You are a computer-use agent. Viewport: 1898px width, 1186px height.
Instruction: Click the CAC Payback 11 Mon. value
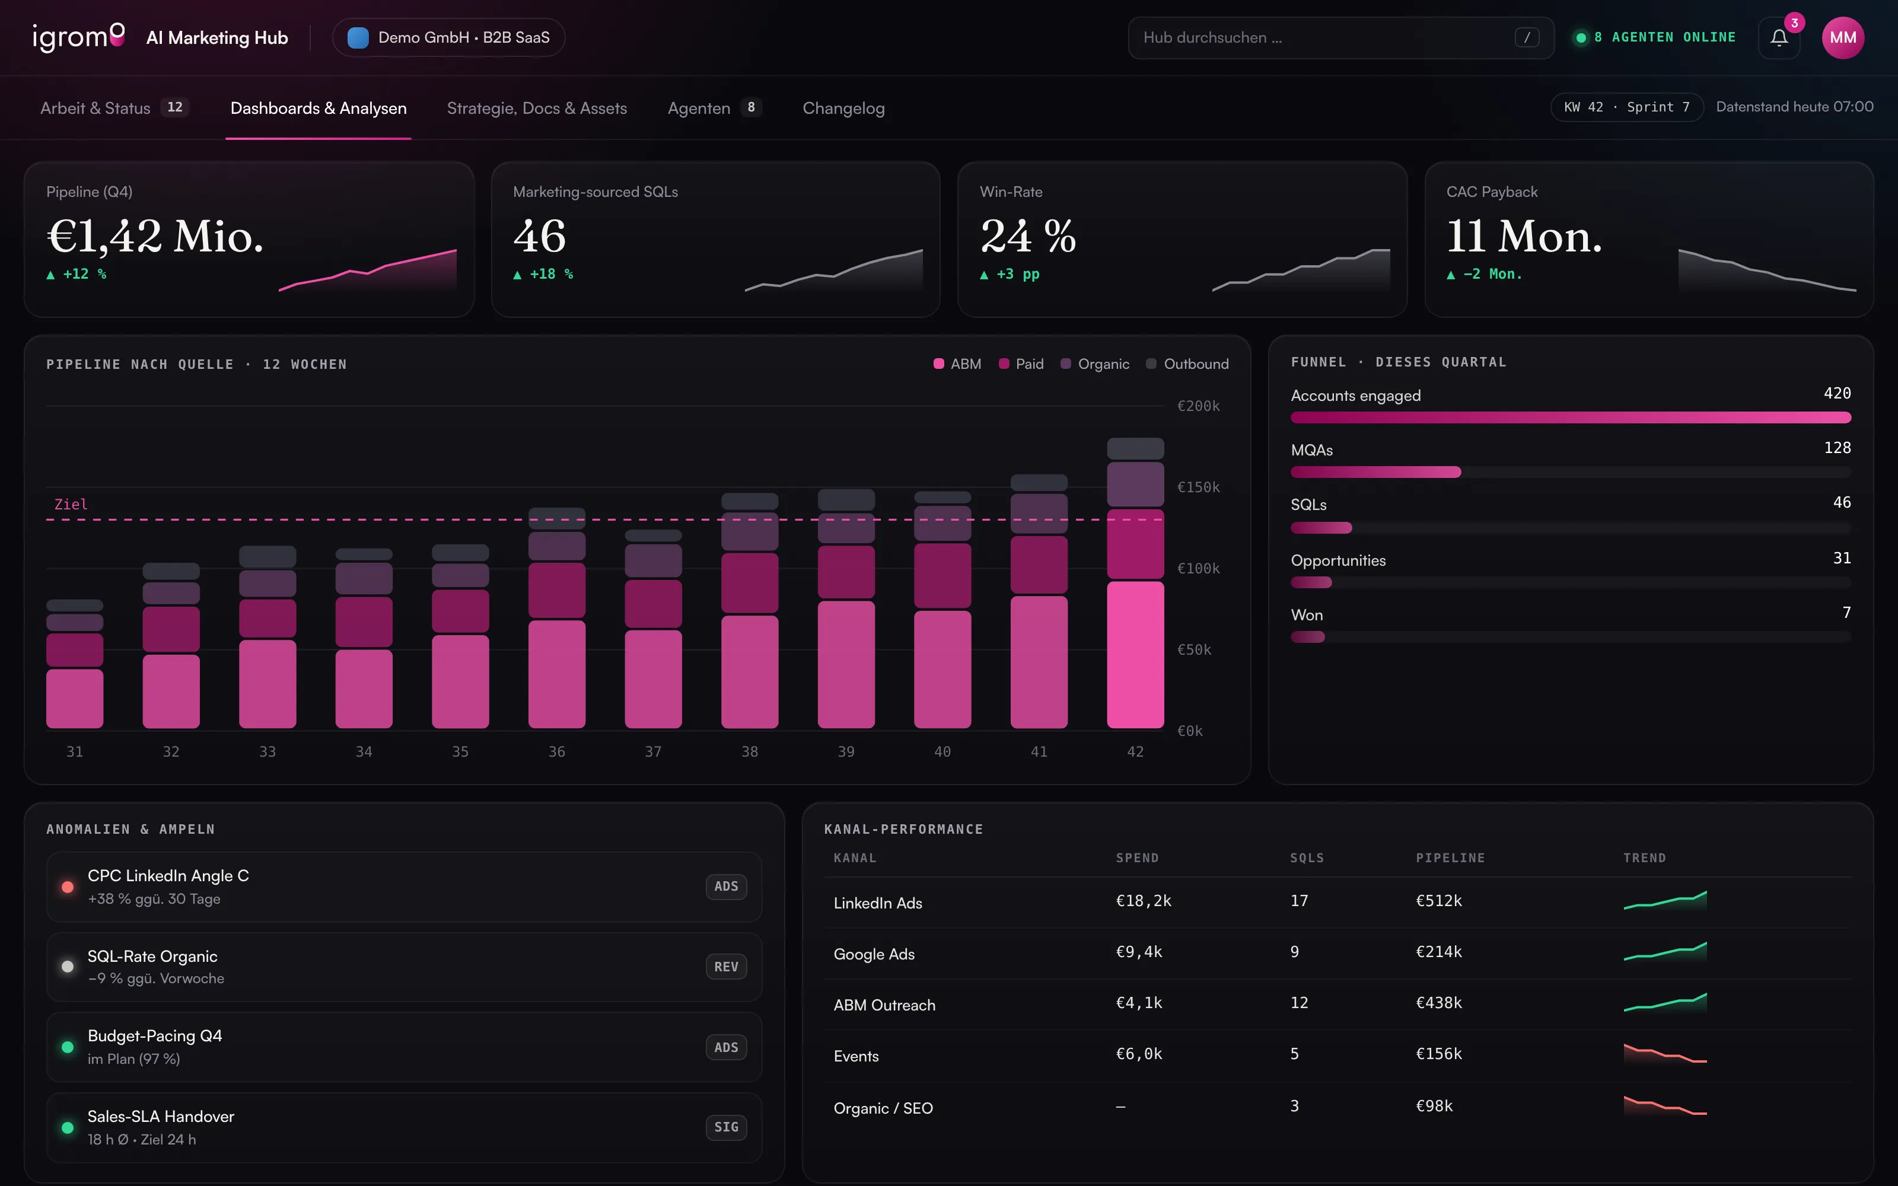(x=1524, y=236)
